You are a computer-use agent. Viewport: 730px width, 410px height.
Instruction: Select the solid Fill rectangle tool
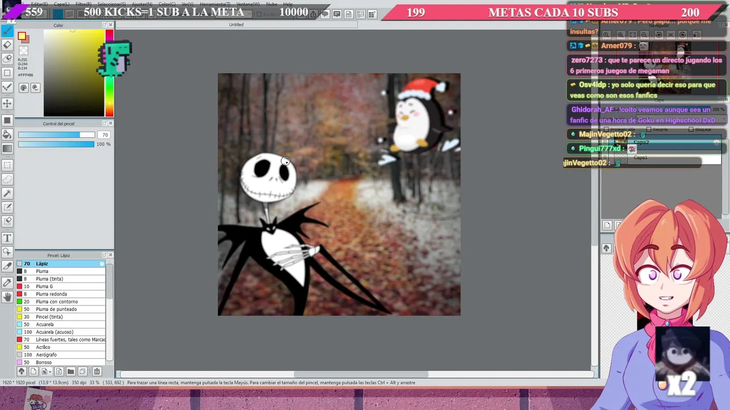[7, 120]
